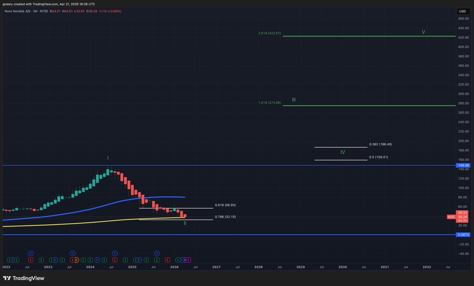
Task: Click dividend marker above the red mid-2022 earnings flag
Action: point(31,253)
